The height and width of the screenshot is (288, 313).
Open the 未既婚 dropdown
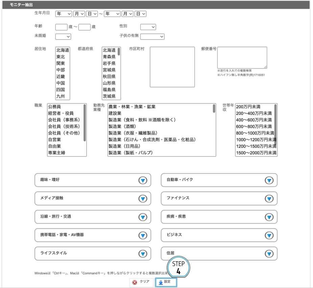coord(63,37)
